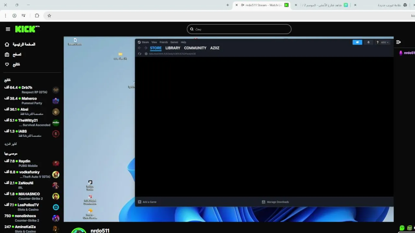
Task: Open the browser media control icon
Action: [23, 16]
